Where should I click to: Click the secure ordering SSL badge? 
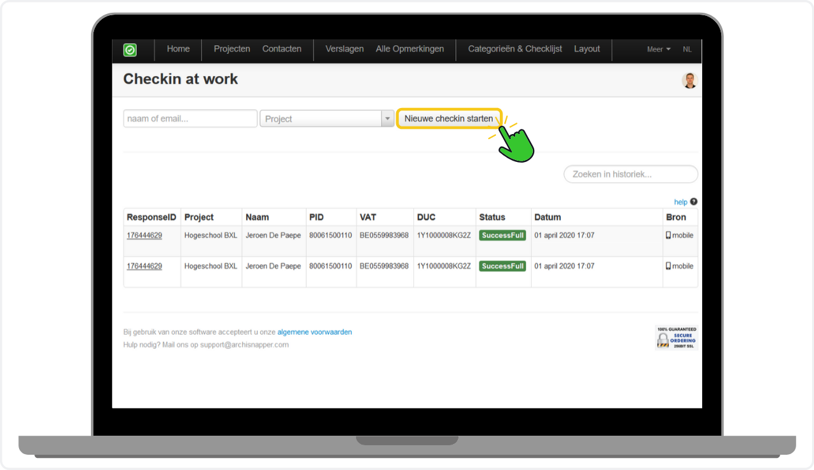tap(677, 337)
